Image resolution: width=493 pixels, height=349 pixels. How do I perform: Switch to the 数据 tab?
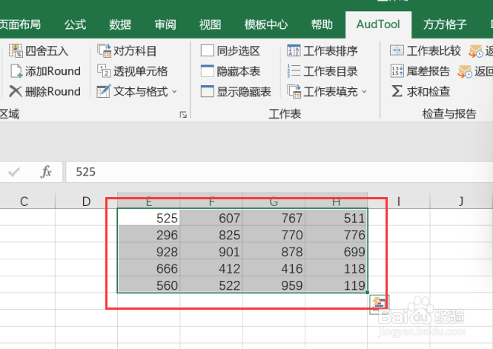coord(120,24)
